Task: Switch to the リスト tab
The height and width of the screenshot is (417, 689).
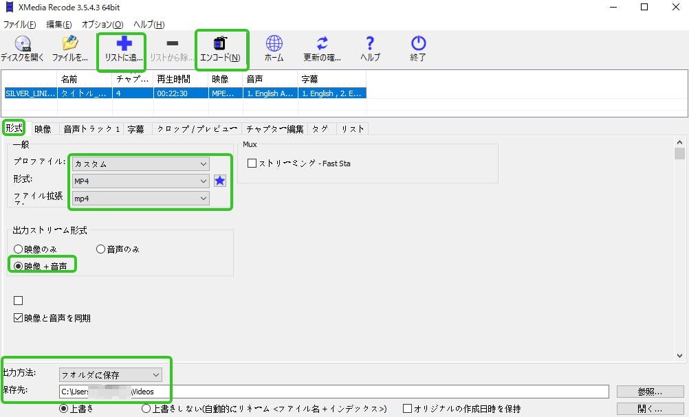Action: tap(353, 129)
